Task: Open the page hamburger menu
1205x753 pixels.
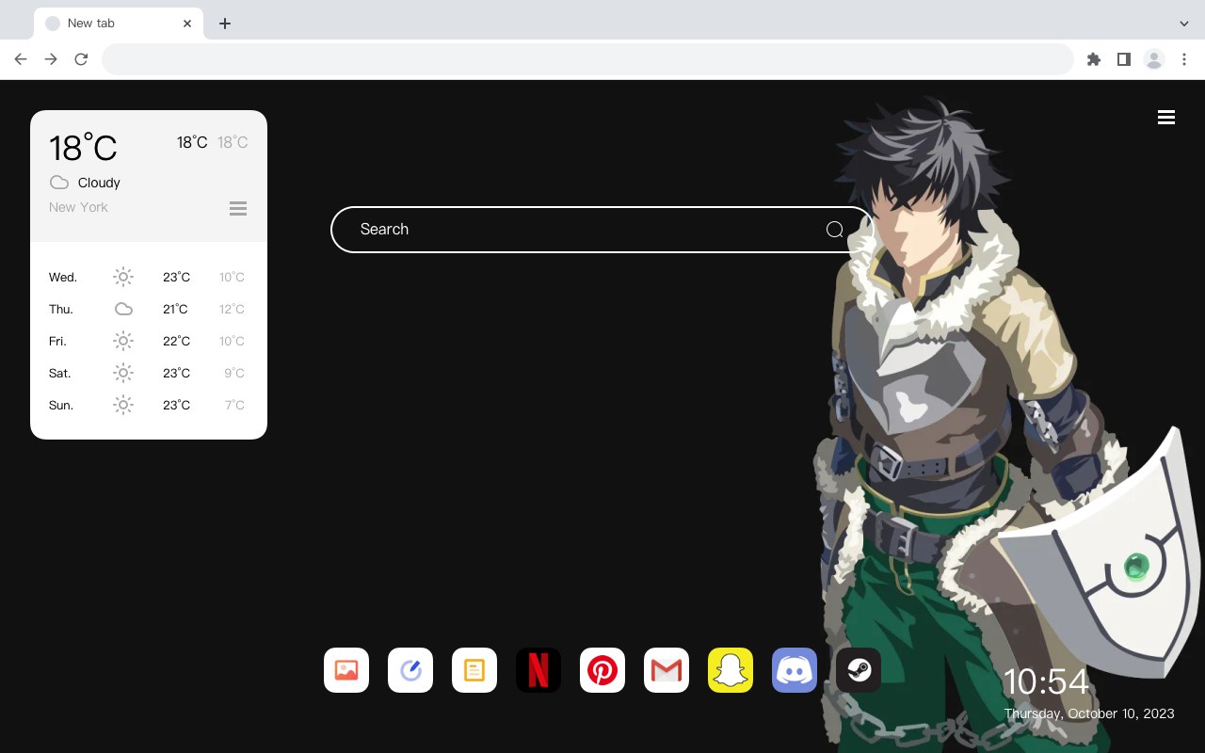Action: 1166,117
